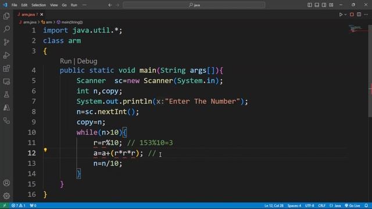Image resolution: width=372 pixels, height=209 pixels.
Task: Click the code minimap preview
Action: click(358, 29)
